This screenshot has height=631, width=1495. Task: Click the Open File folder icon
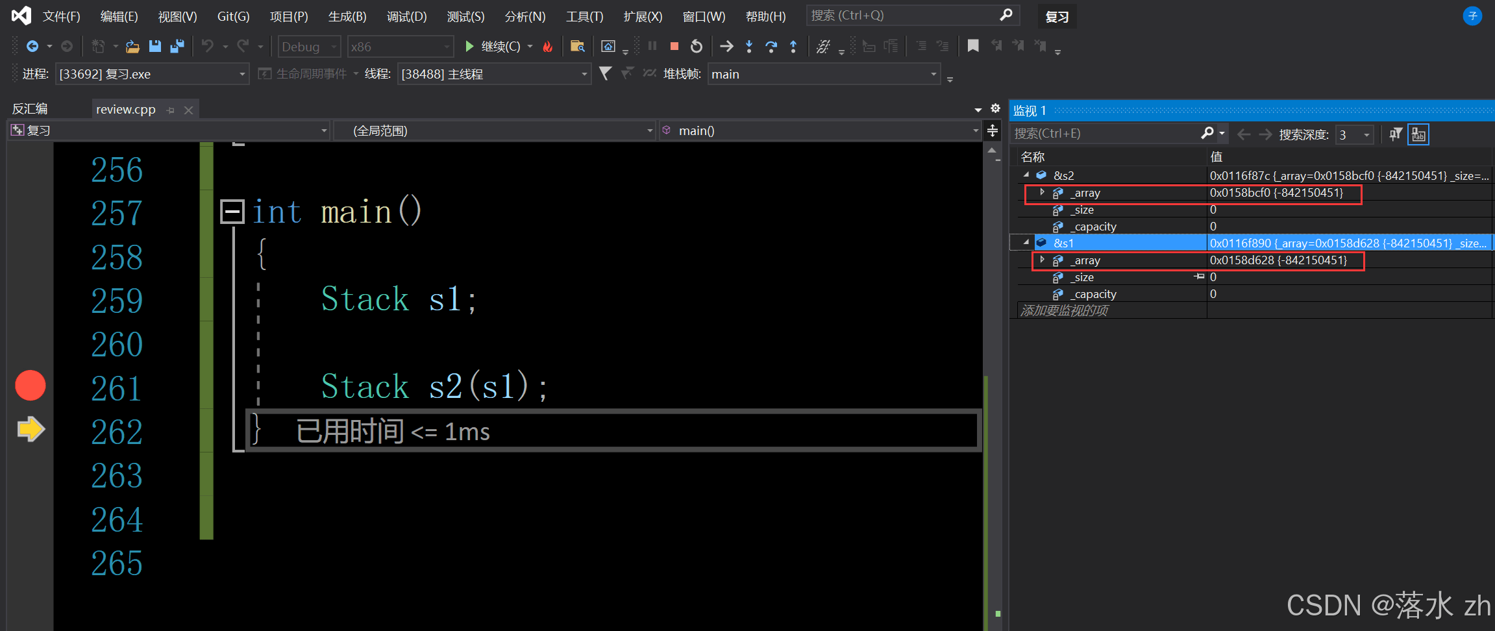tap(132, 46)
